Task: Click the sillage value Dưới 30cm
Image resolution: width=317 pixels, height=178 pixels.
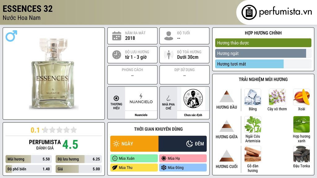Action: 188,57
